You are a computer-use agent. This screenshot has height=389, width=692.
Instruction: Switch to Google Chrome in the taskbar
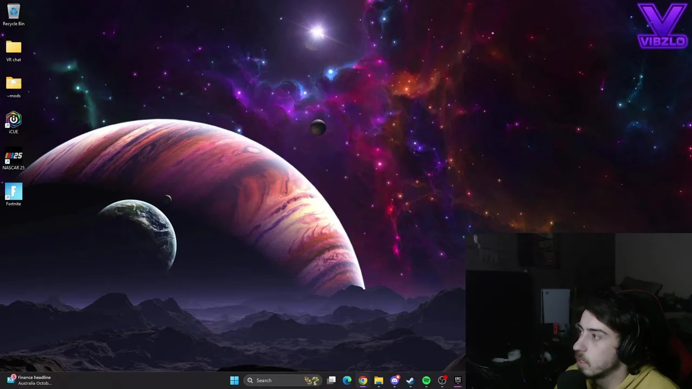tap(363, 380)
